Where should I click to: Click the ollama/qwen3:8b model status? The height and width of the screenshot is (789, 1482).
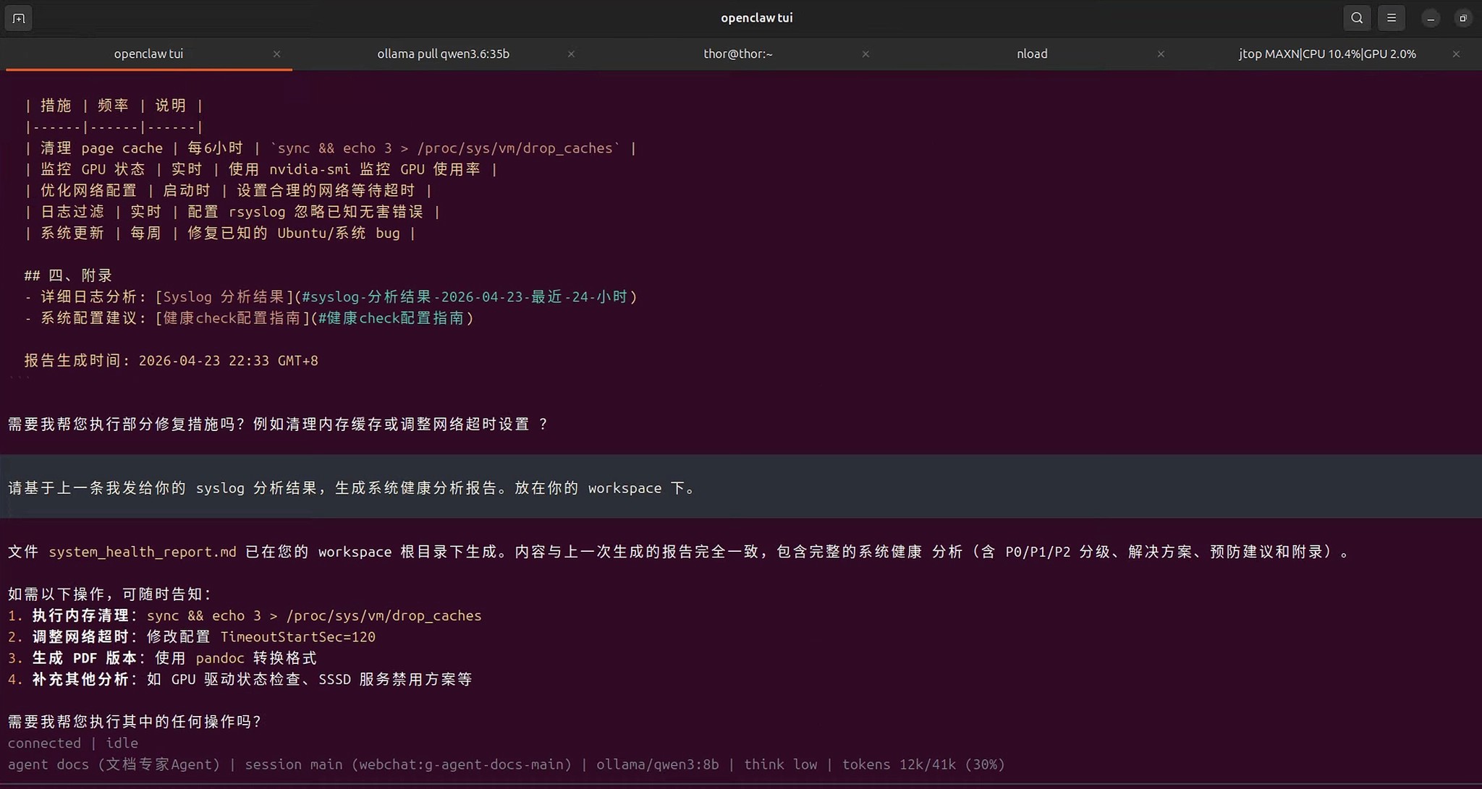pyautogui.click(x=657, y=764)
